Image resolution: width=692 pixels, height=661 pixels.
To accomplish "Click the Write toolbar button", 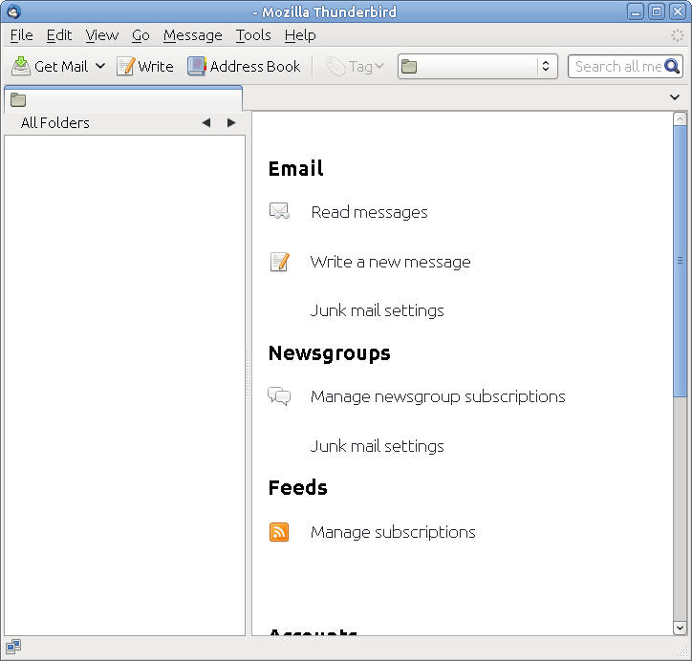I will [145, 66].
